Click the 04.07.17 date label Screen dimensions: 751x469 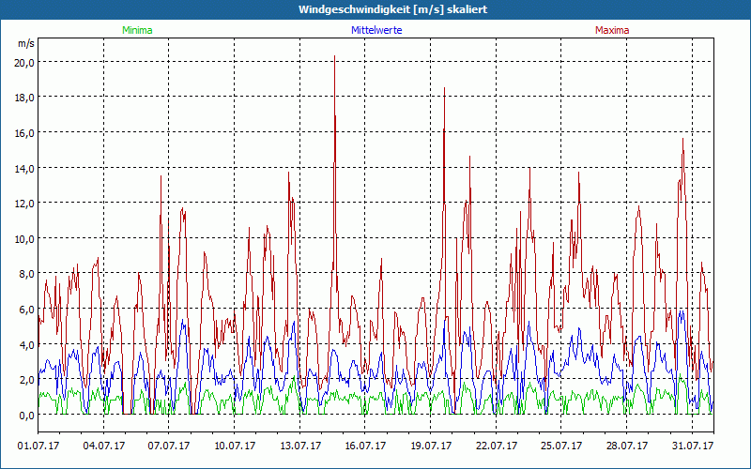click(x=104, y=446)
